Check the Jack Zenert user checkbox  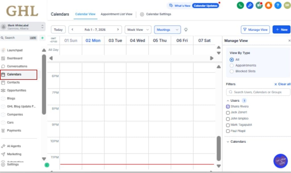[x=228, y=113]
